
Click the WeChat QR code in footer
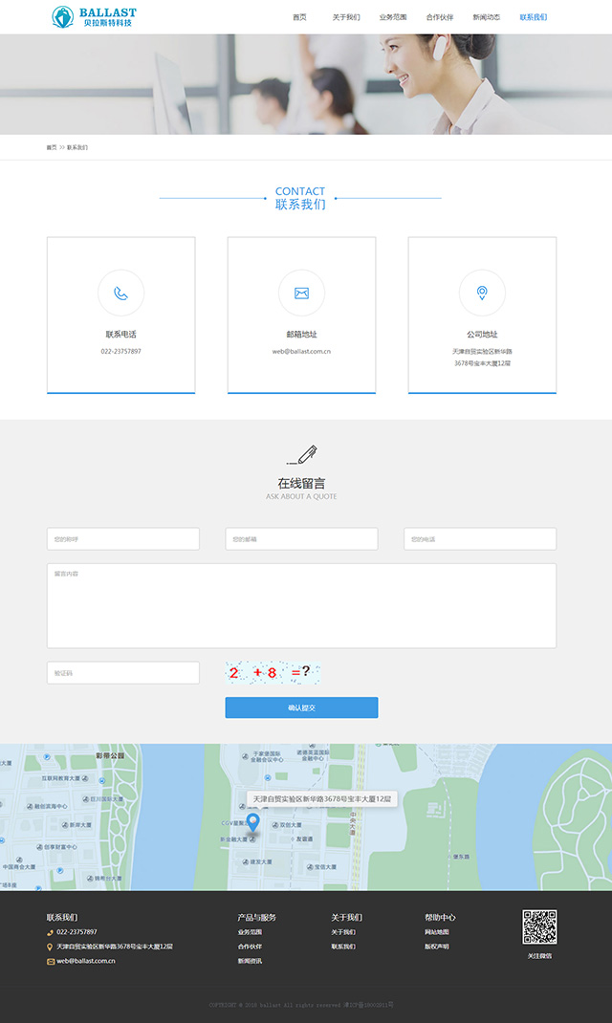(x=539, y=926)
